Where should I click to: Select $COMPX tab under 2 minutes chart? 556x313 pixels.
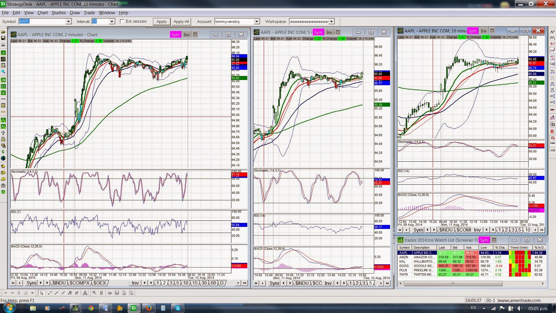pyautogui.click(x=80, y=283)
